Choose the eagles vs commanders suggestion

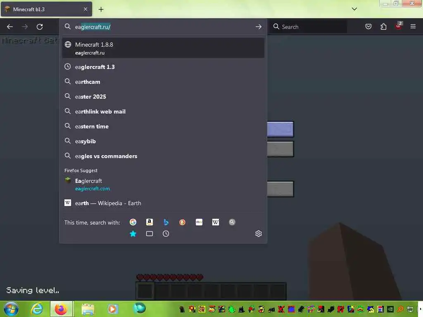(x=163, y=156)
